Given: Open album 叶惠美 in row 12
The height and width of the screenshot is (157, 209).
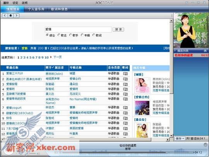Looking at the screenshot, I should pos(74,133).
